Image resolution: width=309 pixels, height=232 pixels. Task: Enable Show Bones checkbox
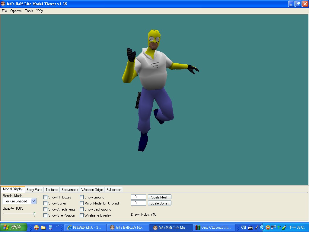click(x=45, y=203)
